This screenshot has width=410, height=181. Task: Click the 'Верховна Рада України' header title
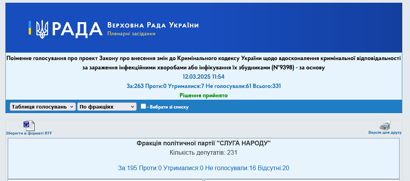pos(153,26)
